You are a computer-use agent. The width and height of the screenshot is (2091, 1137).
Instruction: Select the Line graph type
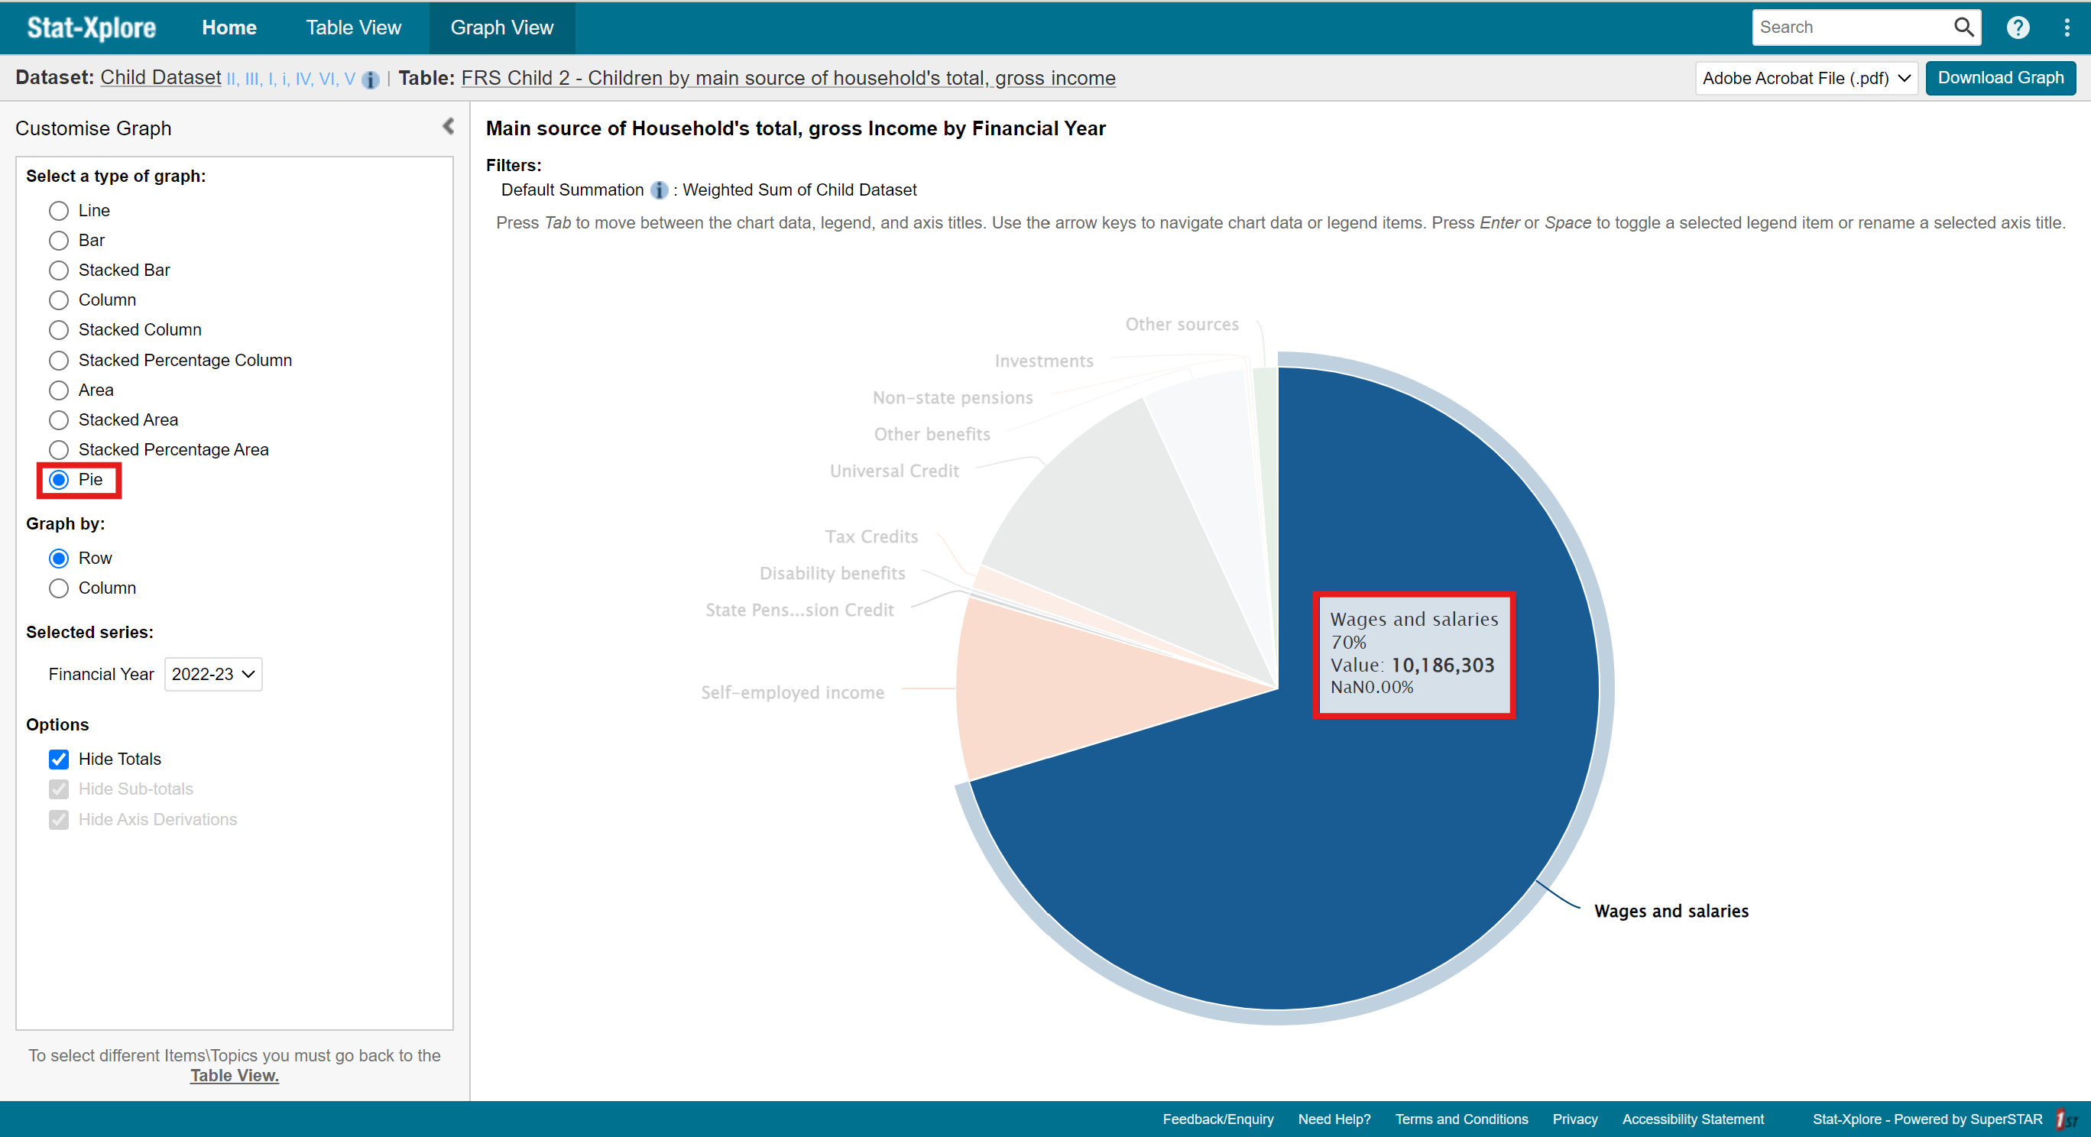pyautogui.click(x=58, y=211)
